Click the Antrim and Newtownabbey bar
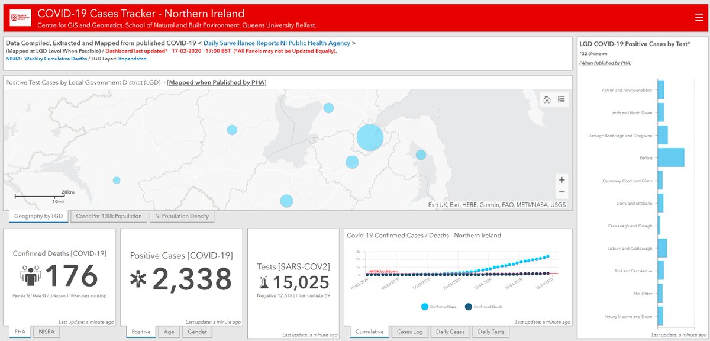The width and height of the screenshot is (710, 341). click(661, 89)
